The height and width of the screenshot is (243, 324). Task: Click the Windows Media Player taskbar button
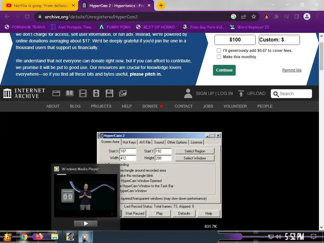coord(85,237)
